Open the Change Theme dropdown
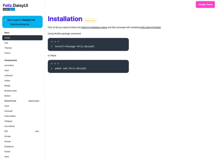 point(205,4)
